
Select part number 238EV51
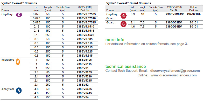(82, 68)
